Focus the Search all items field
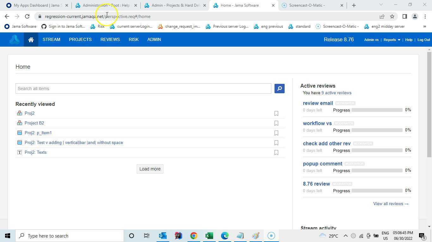Viewport: 432px width, 242px height. pos(143,89)
